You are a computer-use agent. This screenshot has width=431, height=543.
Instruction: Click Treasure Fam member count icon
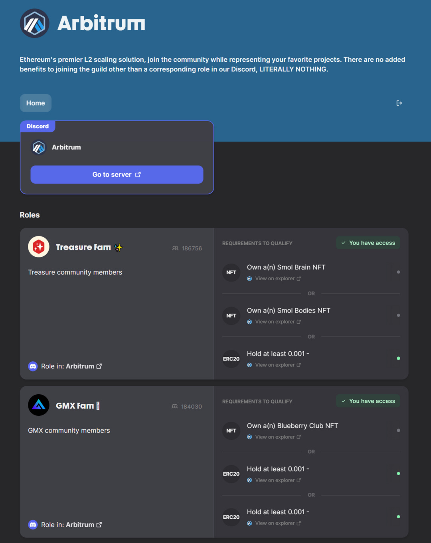[x=175, y=248]
